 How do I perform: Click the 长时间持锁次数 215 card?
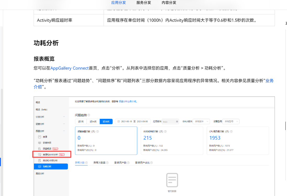[172, 141]
